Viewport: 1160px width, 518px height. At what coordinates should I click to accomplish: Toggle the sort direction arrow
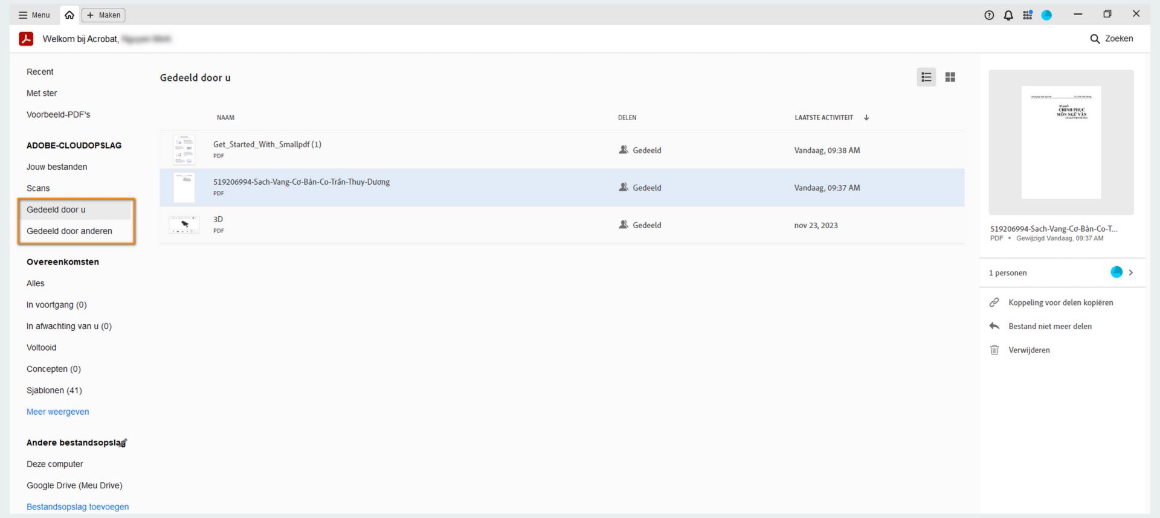866,118
